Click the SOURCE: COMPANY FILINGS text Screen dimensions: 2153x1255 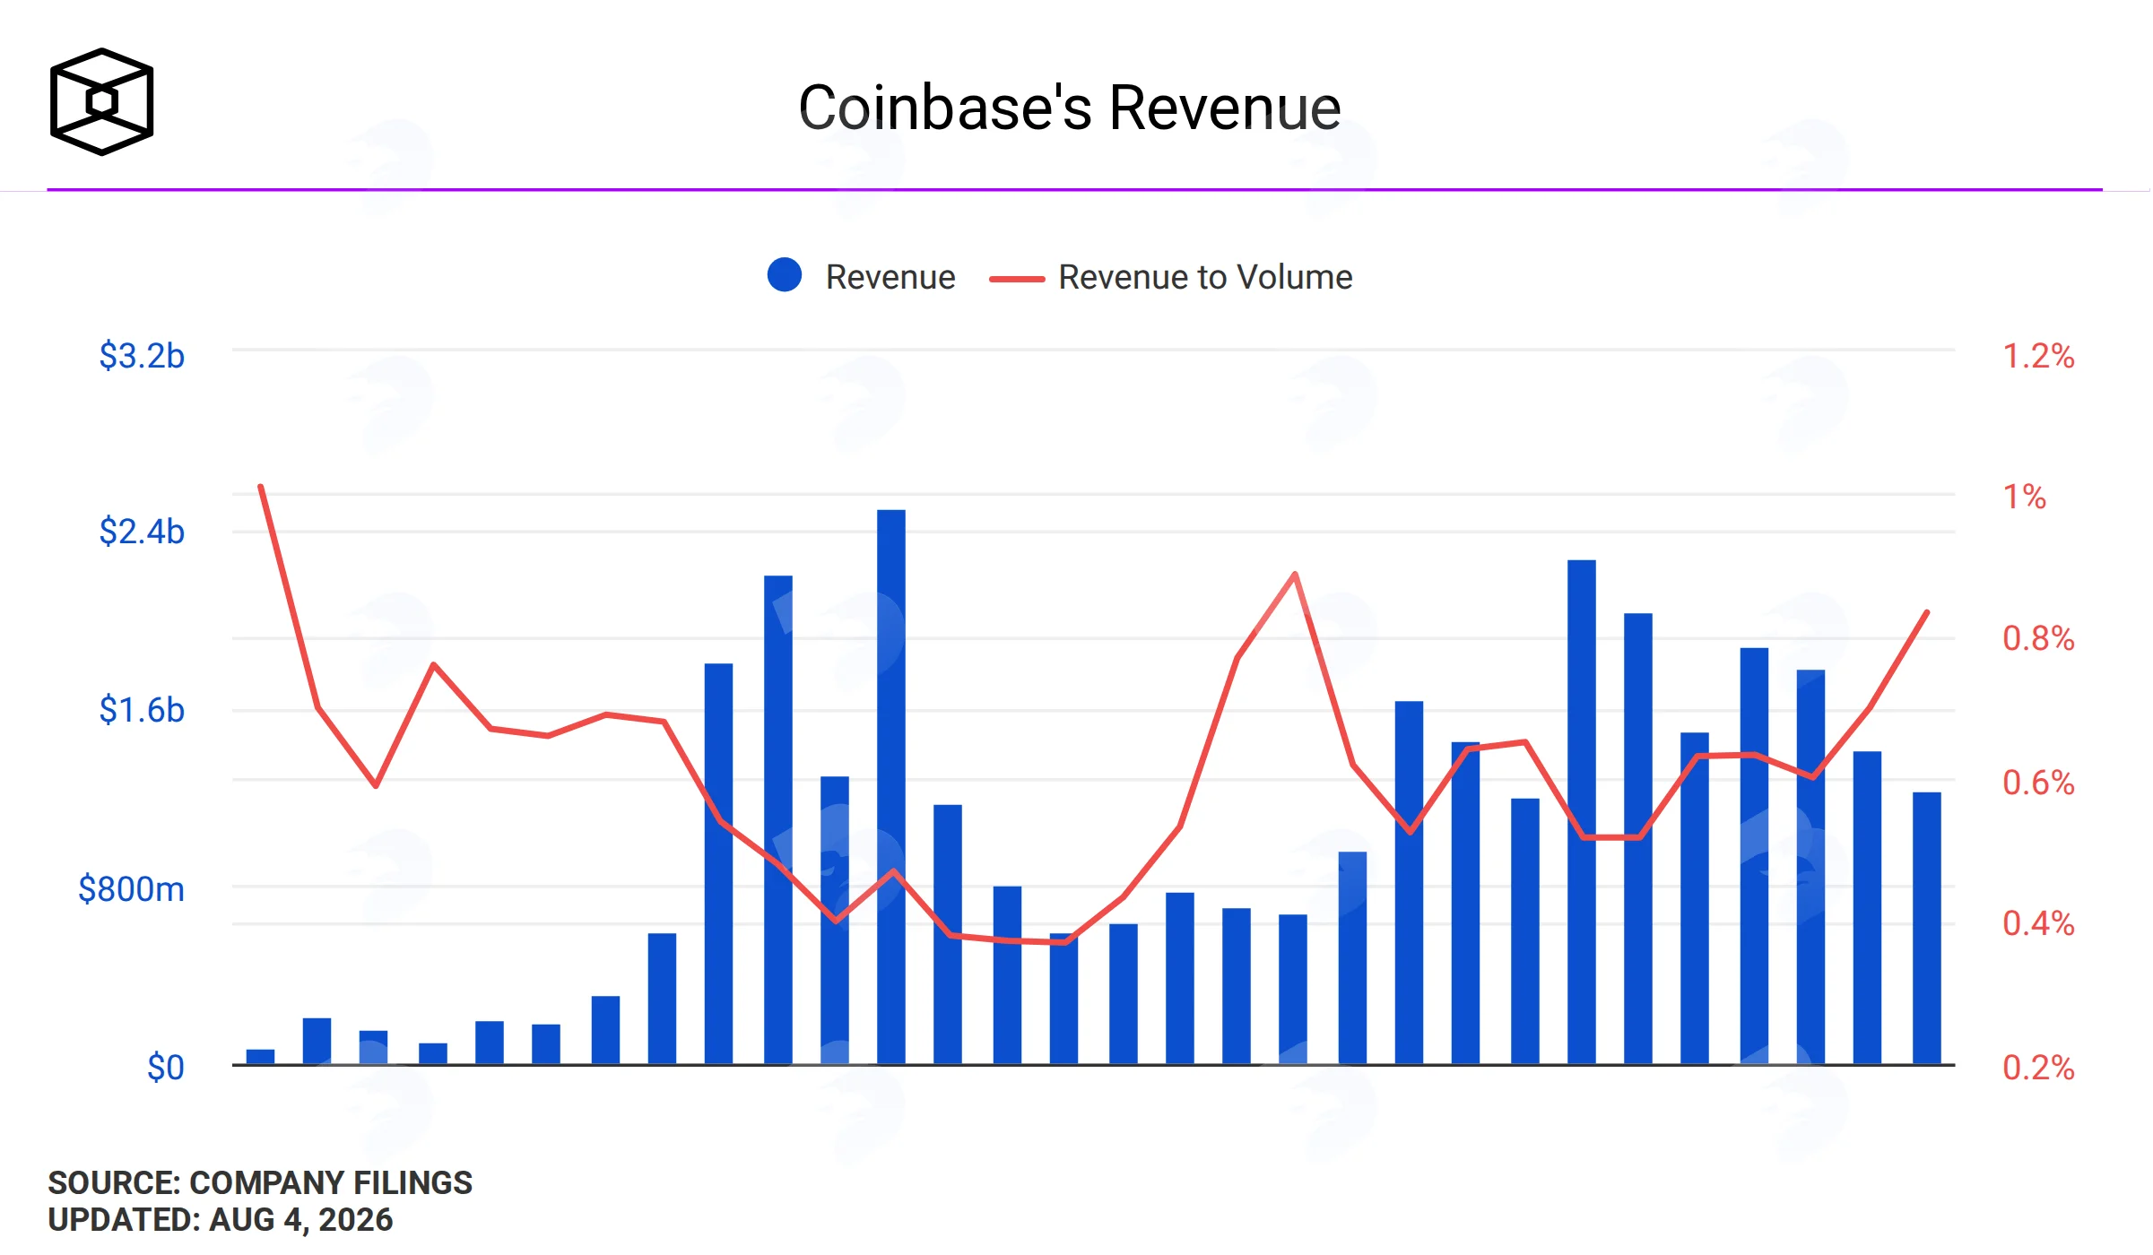tap(260, 1183)
